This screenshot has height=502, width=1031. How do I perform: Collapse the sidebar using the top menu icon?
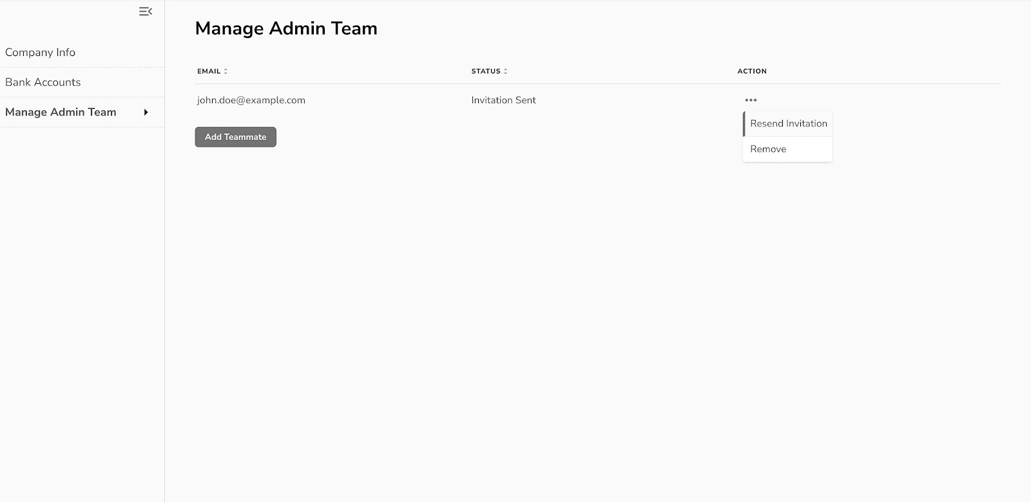coord(146,12)
